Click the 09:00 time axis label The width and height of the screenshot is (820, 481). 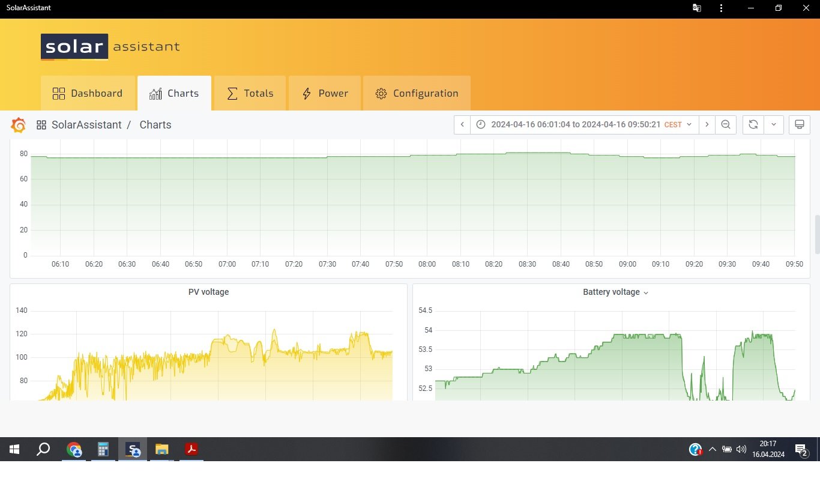[x=628, y=264]
